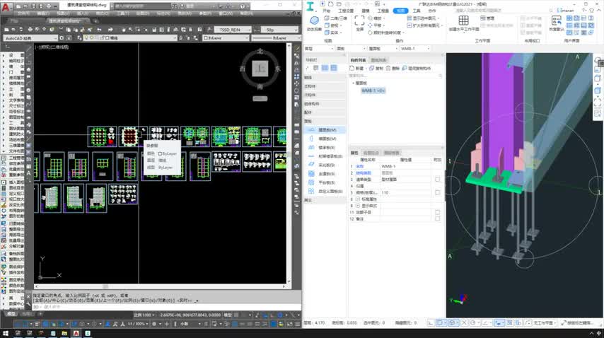Select WMB-1 in the component tree
Viewport: 604px width, 338px height.
click(x=371, y=91)
